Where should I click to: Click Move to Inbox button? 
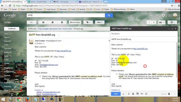tap(75, 22)
